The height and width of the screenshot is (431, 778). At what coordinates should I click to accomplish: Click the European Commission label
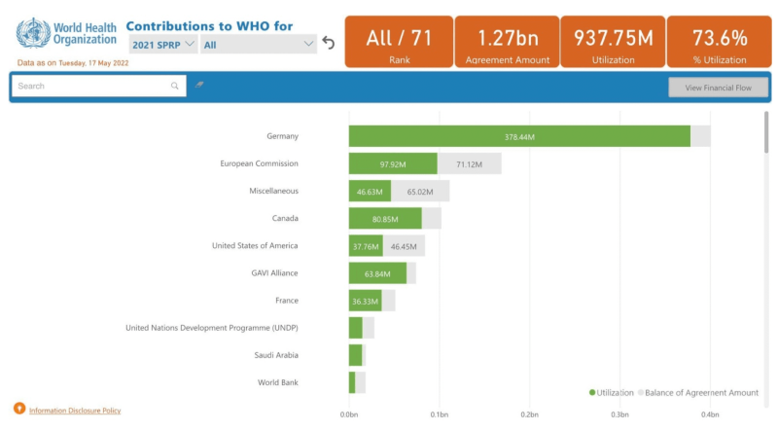259,163
